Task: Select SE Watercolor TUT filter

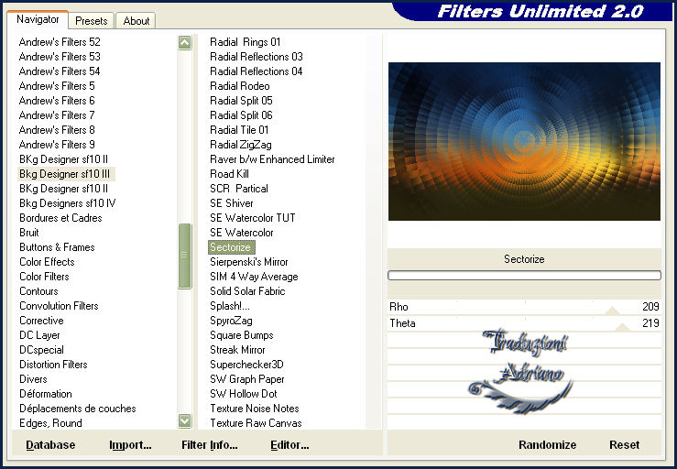Action: tap(253, 218)
